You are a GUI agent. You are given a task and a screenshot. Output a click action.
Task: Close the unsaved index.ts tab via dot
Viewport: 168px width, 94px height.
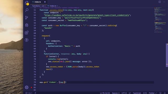point(45,2)
